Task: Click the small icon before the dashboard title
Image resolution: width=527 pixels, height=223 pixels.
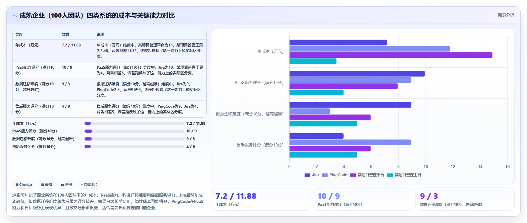Action: pyautogui.click(x=15, y=16)
